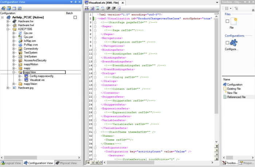Expand the TextSystem node
255x167 pixels.
[14, 53]
